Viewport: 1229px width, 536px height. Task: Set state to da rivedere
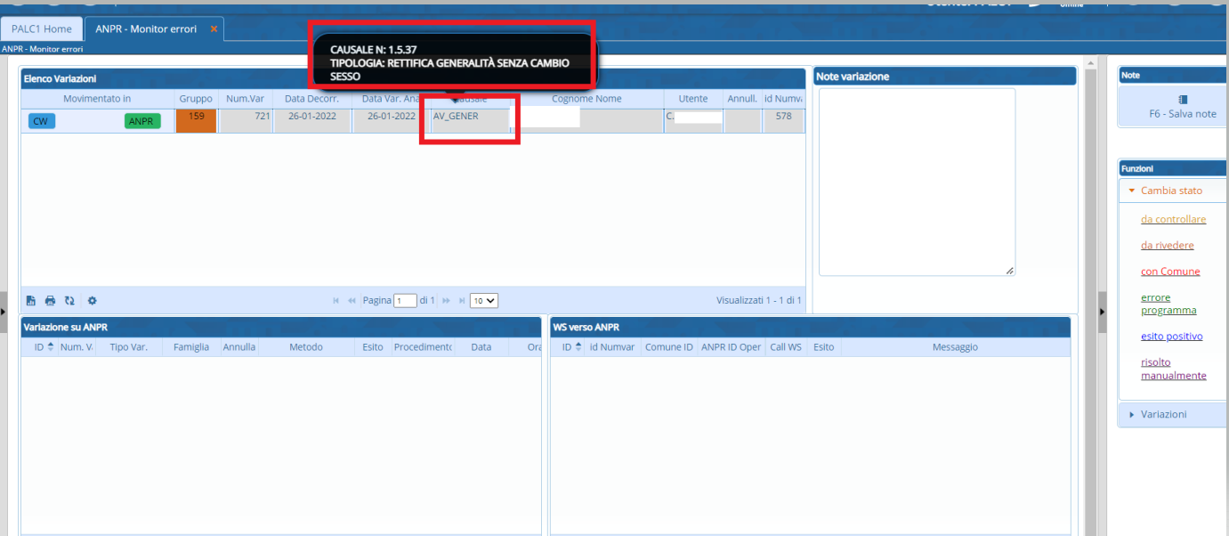click(x=1167, y=245)
